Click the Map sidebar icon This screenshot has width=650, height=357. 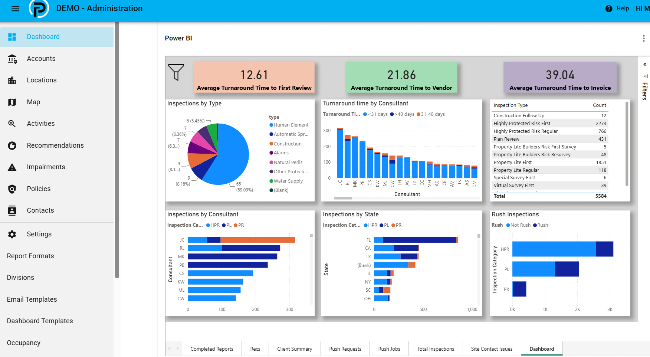click(12, 102)
